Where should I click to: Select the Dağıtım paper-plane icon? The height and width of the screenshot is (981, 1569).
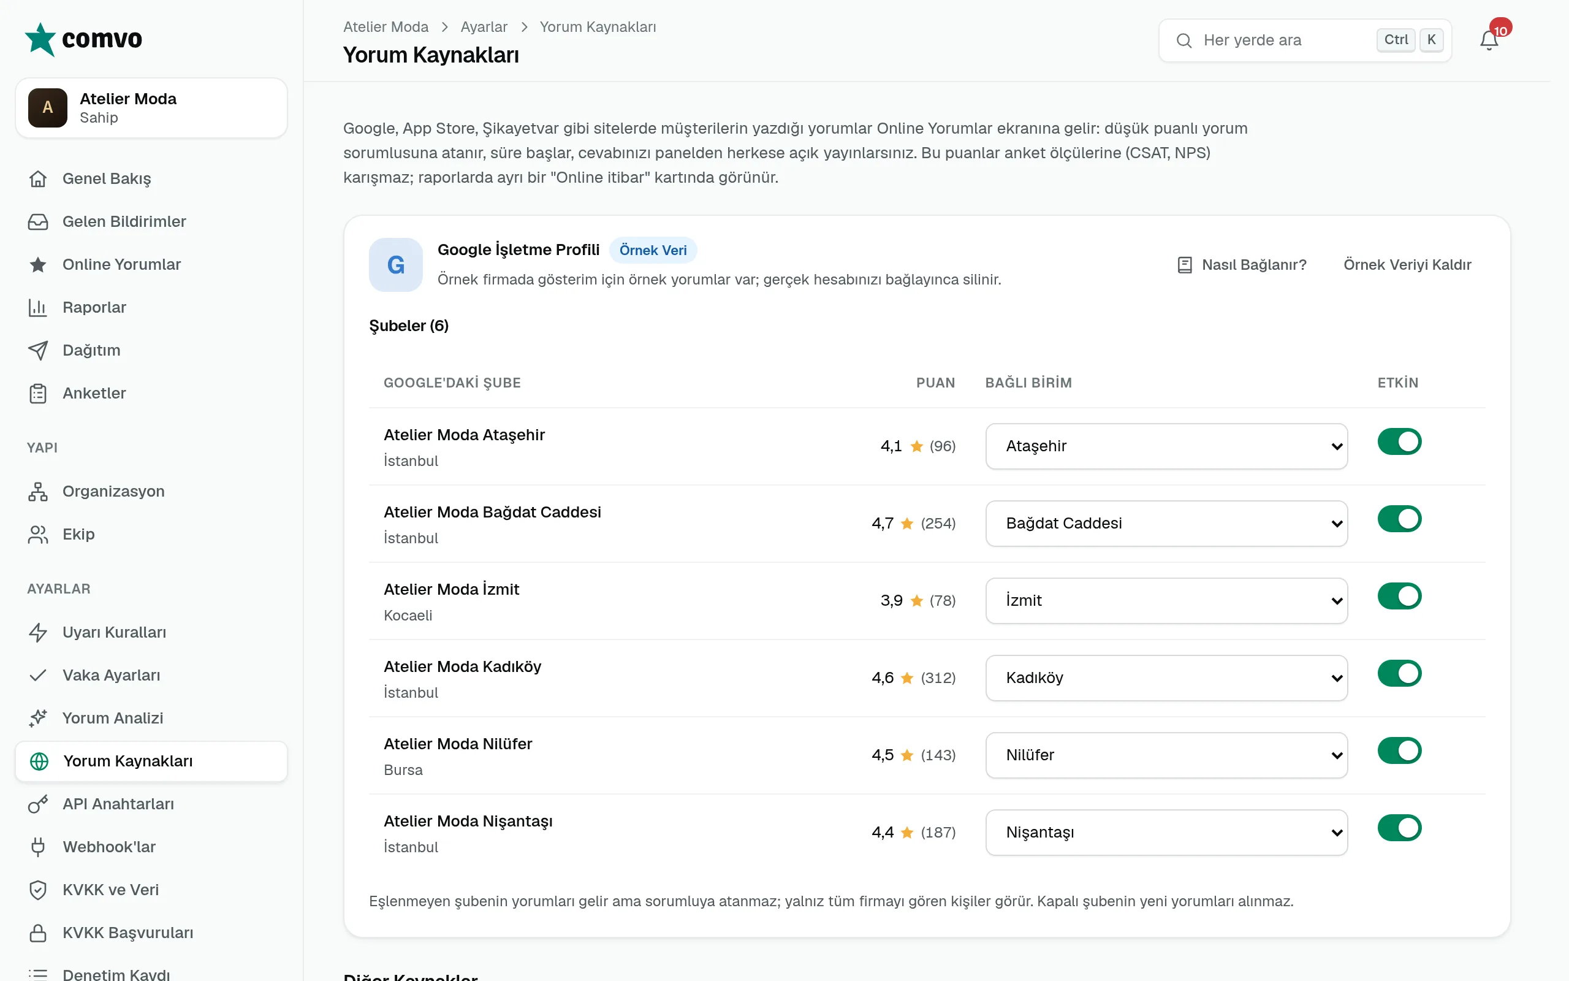38,349
